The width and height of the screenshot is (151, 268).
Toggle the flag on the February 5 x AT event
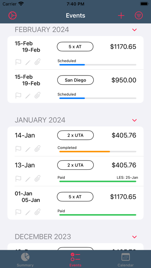(18, 62)
